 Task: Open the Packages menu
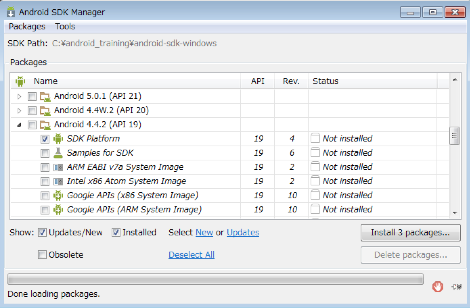(27, 26)
